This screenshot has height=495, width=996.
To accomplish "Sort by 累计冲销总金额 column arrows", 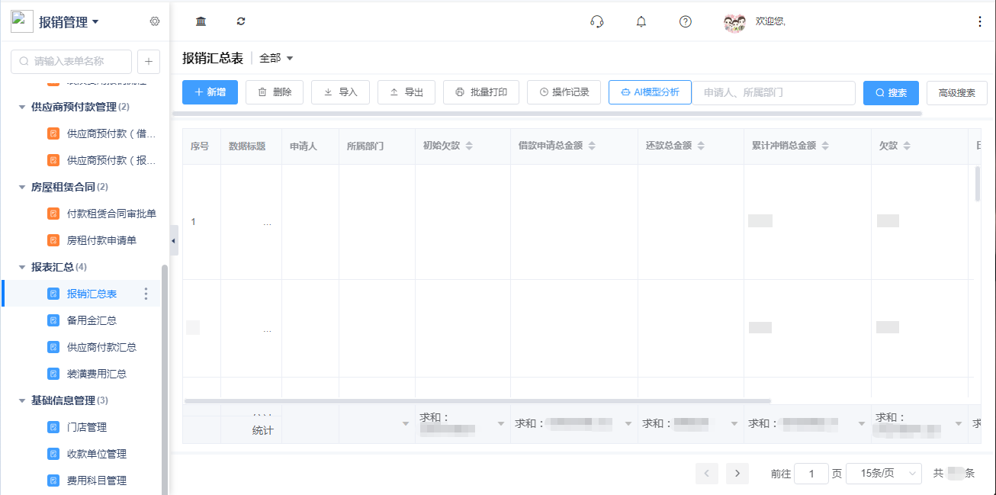I will coord(825,146).
